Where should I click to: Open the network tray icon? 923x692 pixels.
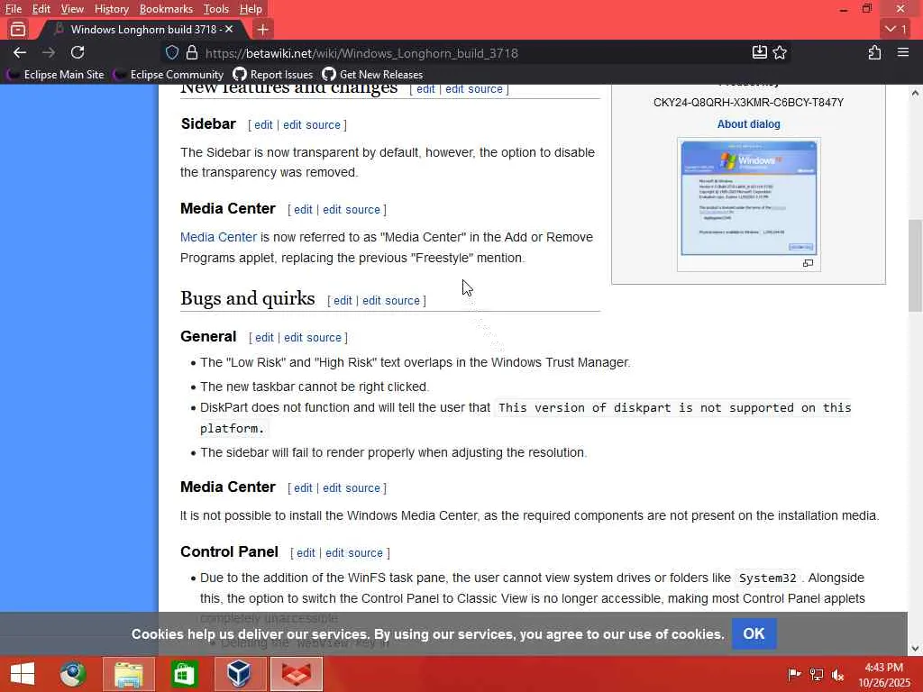click(817, 674)
